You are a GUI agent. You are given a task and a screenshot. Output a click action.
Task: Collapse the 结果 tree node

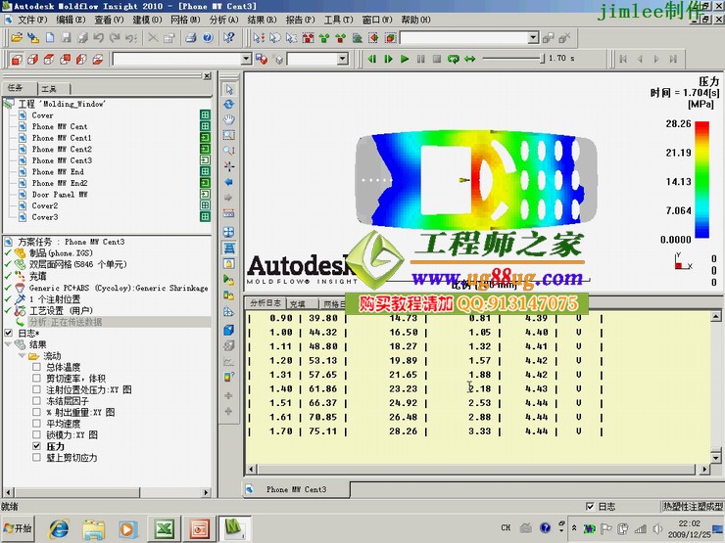pos(9,344)
